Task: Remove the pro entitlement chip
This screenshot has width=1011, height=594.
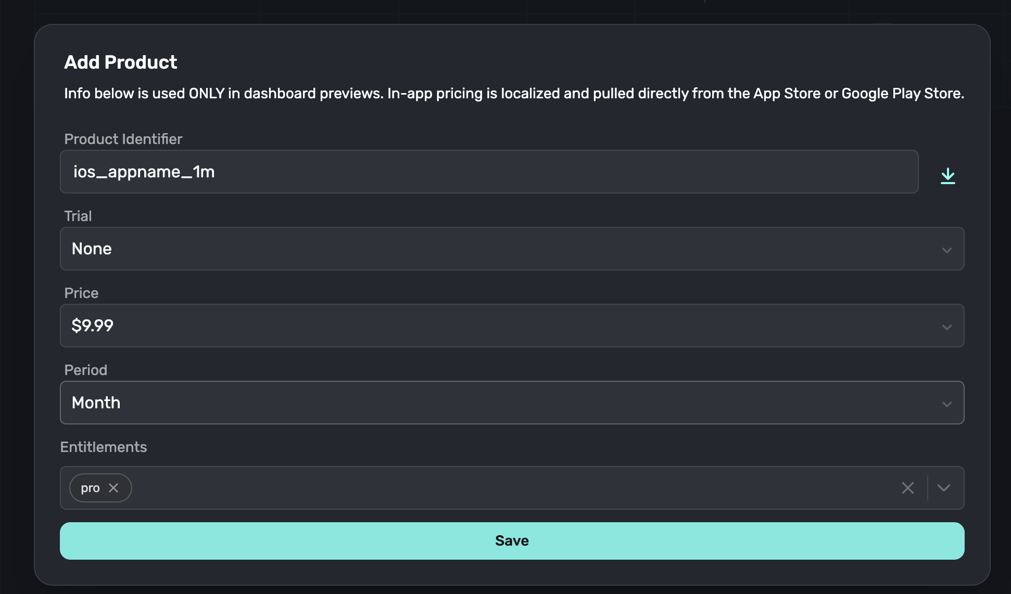Action: pyautogui.click(x=115, y=488)
